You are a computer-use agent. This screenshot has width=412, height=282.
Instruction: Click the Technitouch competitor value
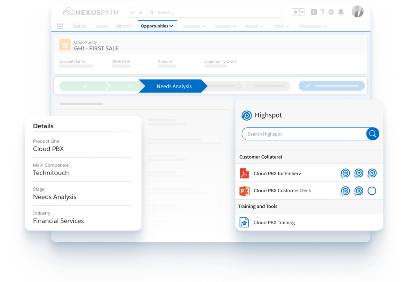click(51, 173)
